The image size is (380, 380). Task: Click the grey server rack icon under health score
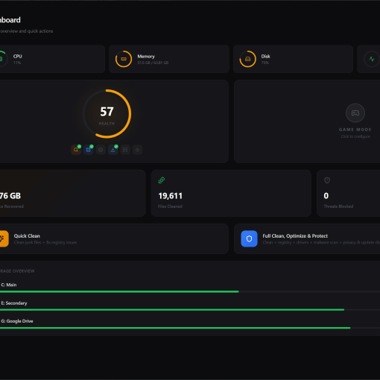125,150
